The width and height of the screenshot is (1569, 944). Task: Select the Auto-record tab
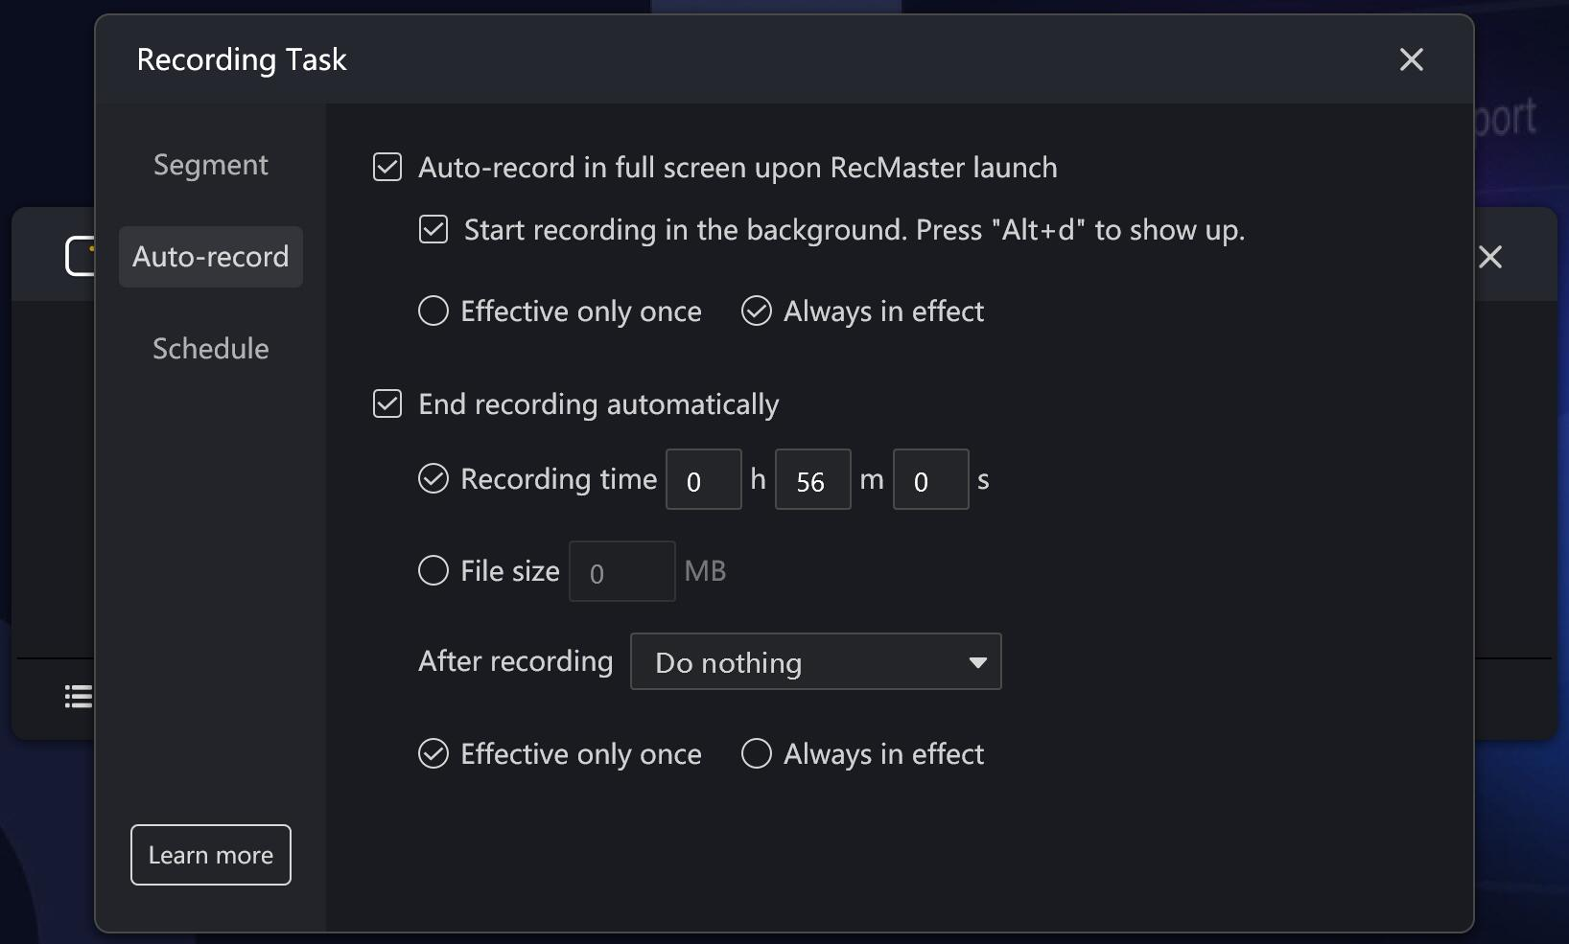(211, 257)
